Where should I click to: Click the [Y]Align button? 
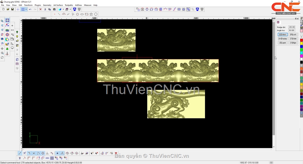293,43
